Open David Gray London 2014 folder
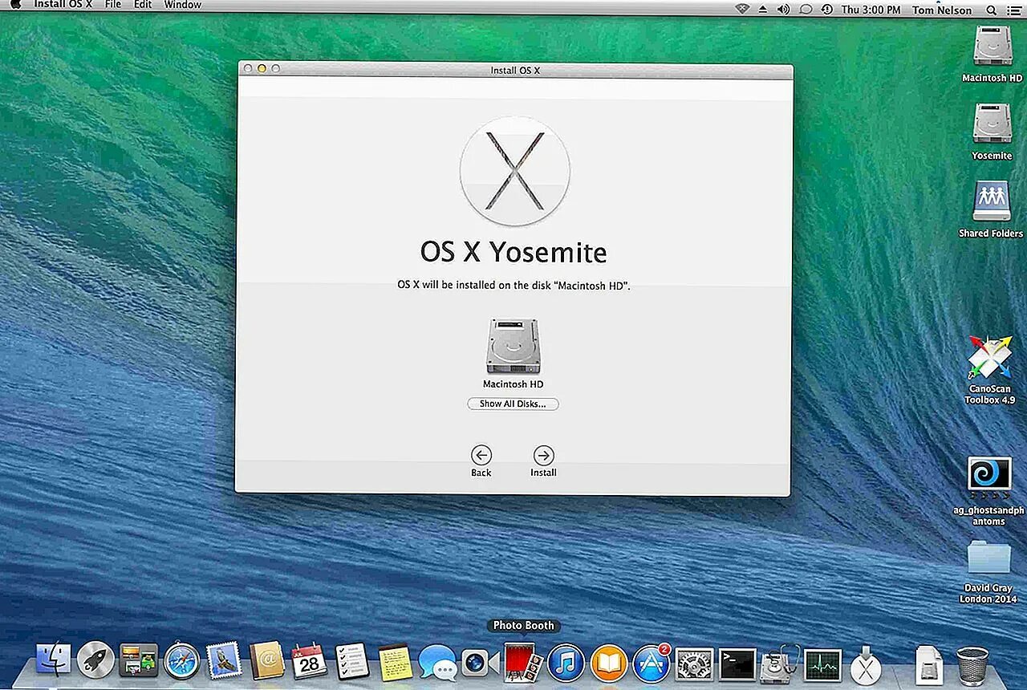 click(x=989, y=558)
